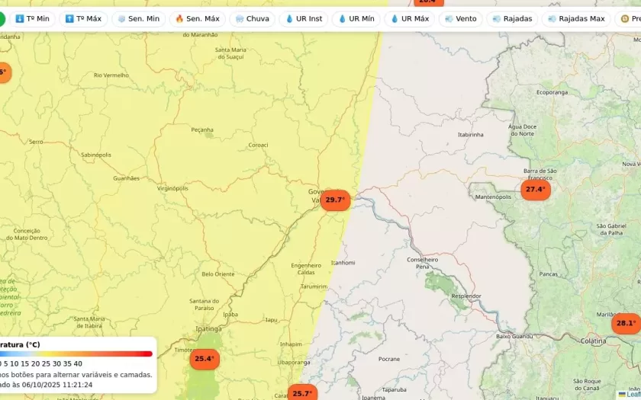Image resolution: width=641 pixels, height=400 pixels.
Task: Click the temperature color gradient legend bar
Action: coord(76,354)
